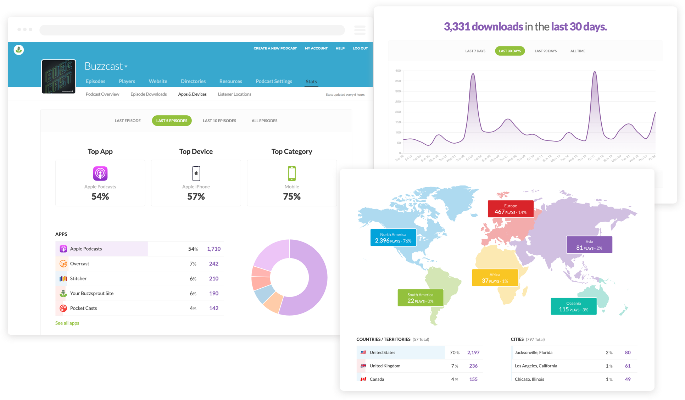This screenshot has height=400, width=685.
Task: Switch to Listener Locations sub-tab
Action: 234,94
